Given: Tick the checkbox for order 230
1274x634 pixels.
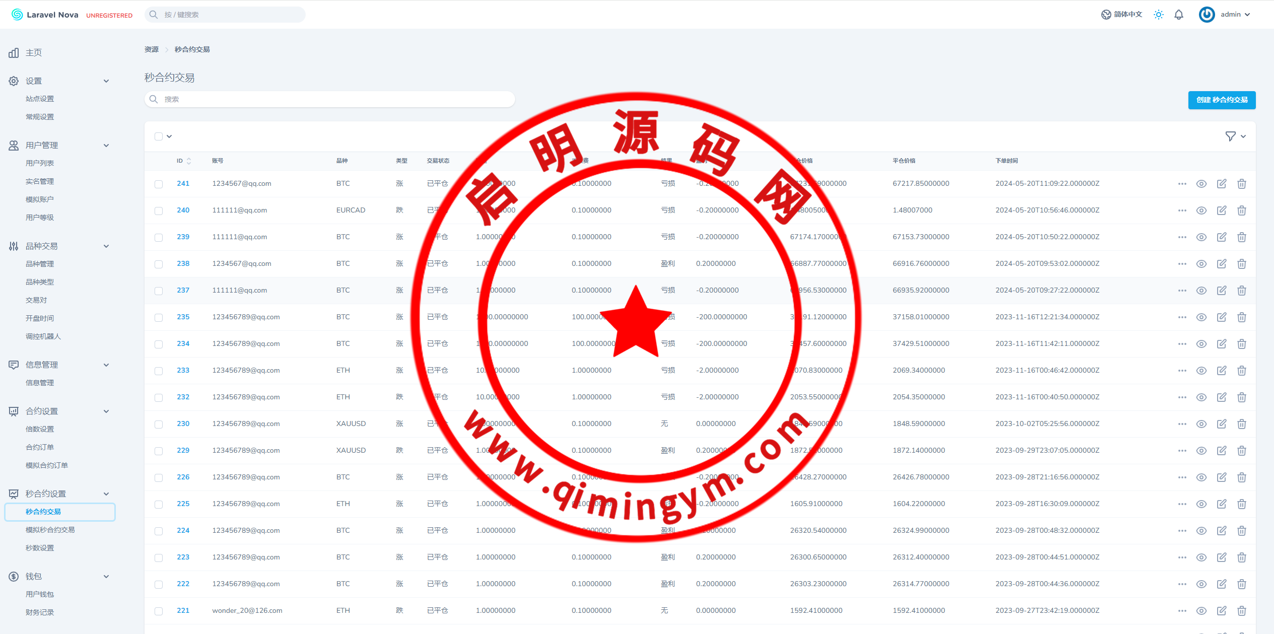Looking at the screenshot, I should click(159, 424).
